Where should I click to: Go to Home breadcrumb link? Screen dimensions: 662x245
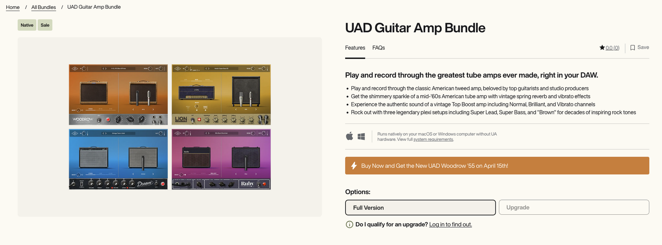coord(13,7)
